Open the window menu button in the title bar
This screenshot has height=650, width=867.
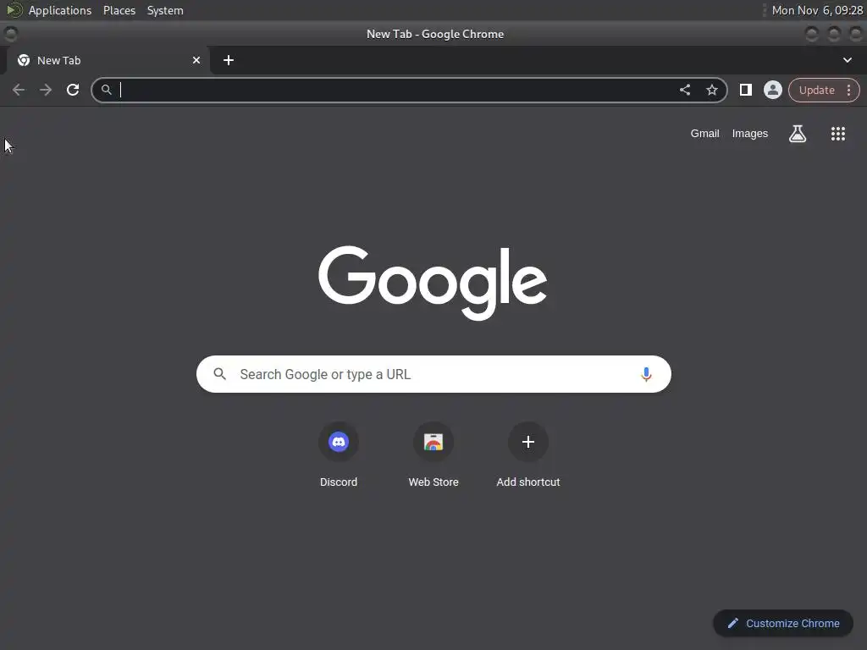[10, 34]
